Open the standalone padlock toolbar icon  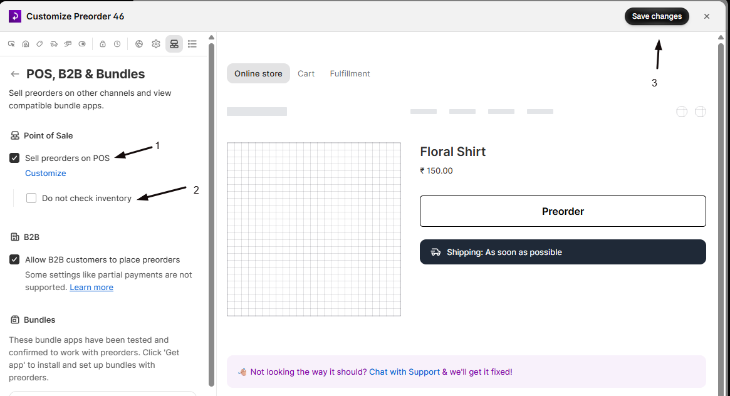click(x=102, y=44)
